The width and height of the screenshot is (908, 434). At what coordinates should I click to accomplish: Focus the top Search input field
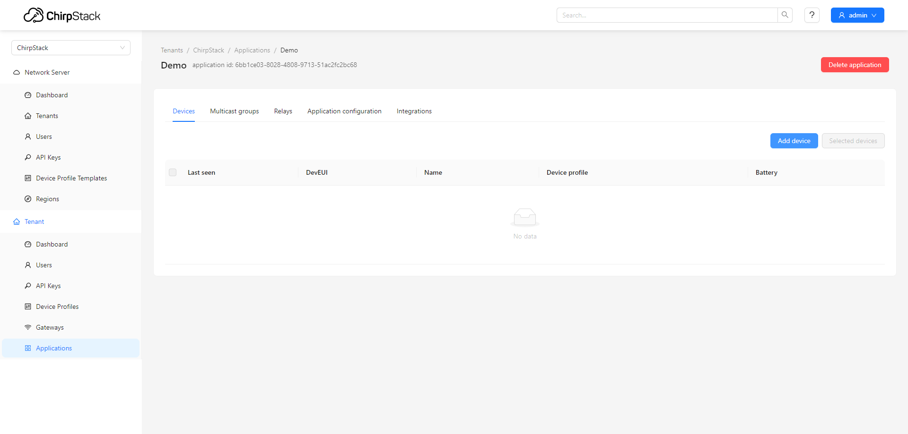point(667,15)
